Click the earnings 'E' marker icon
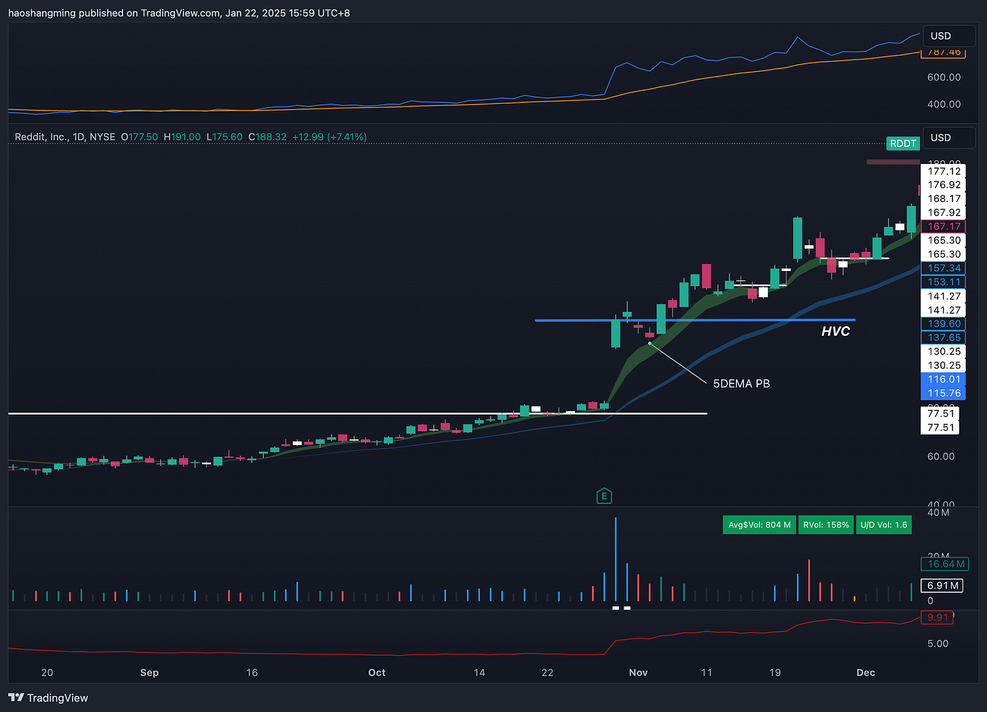 [604, 497]
